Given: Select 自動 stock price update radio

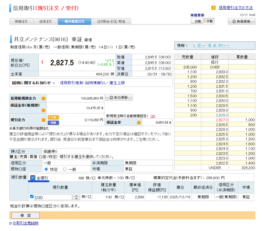Looking at the screenshot, I should 193,21.
